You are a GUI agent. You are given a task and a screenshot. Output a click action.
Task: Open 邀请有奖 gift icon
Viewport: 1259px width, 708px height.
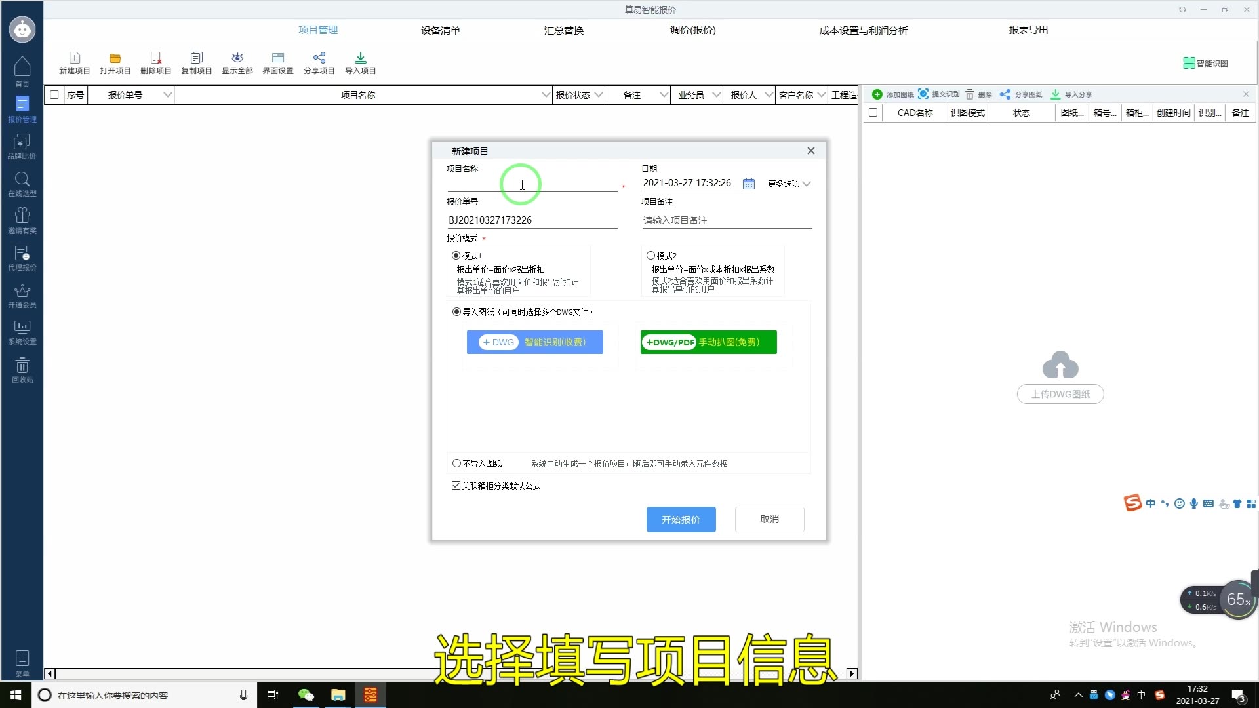point(22,220)
